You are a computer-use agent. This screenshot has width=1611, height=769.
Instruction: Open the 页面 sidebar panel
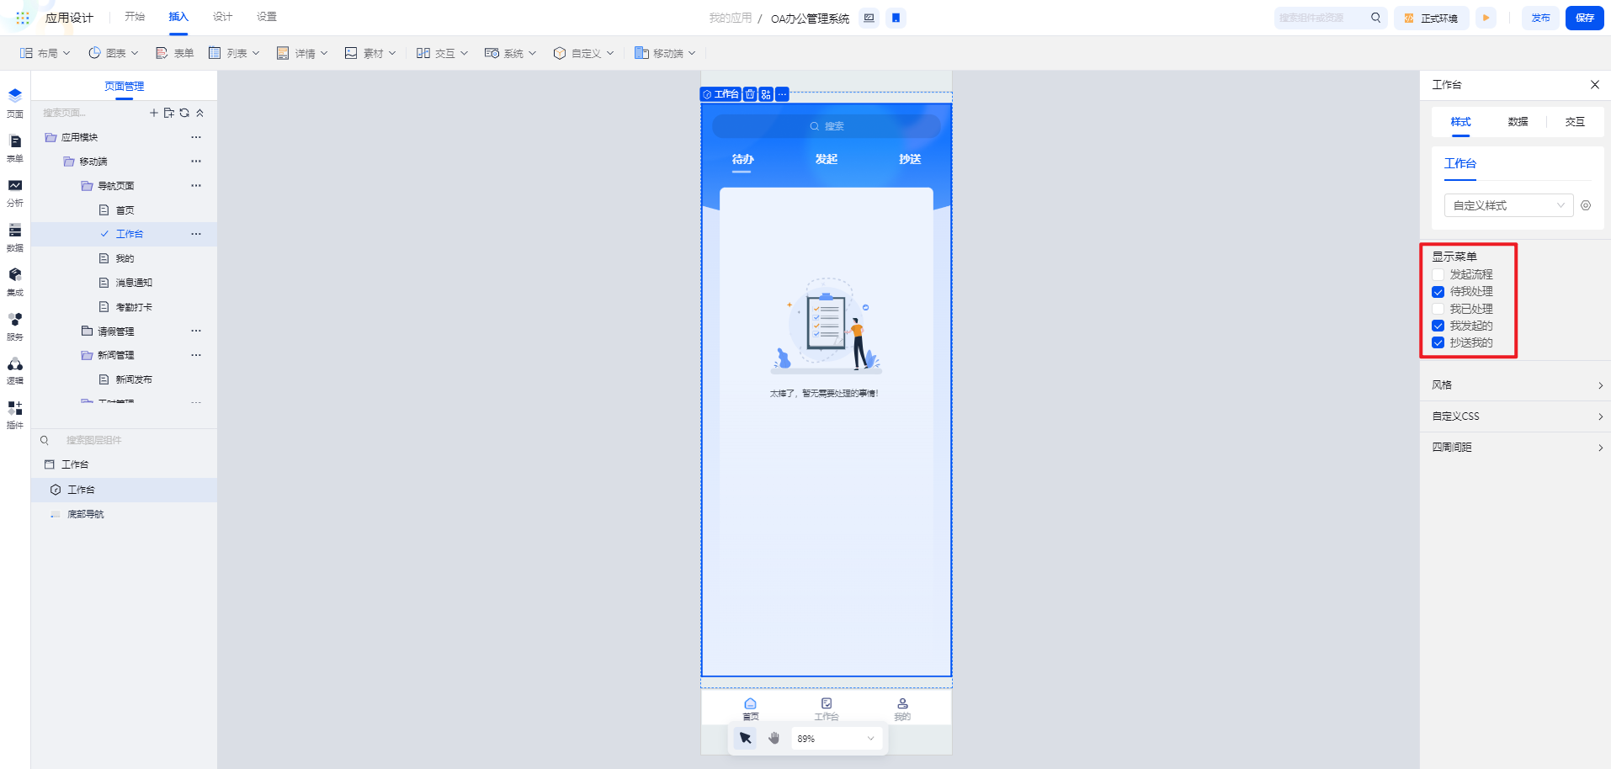(15, 102)
